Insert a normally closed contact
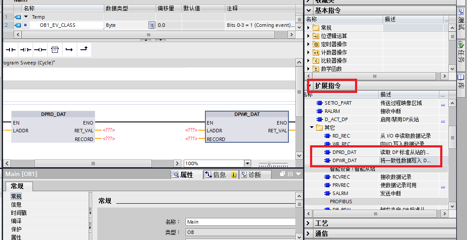 (x=26, y=50)
